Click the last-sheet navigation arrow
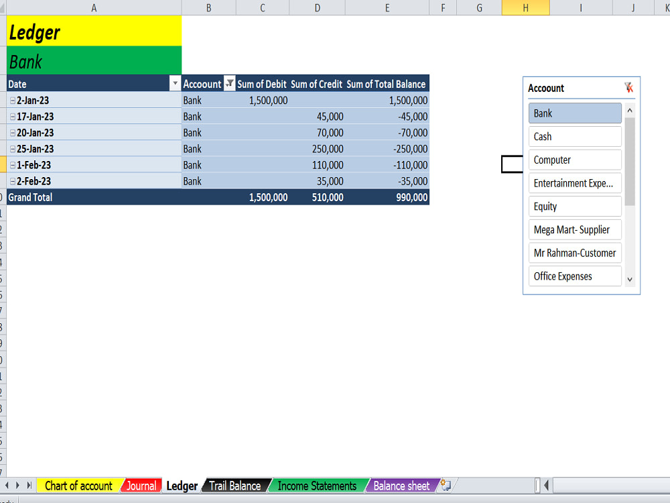Image resolution: width=670 pixels, height=503 pixels. [x=29, y=486]
